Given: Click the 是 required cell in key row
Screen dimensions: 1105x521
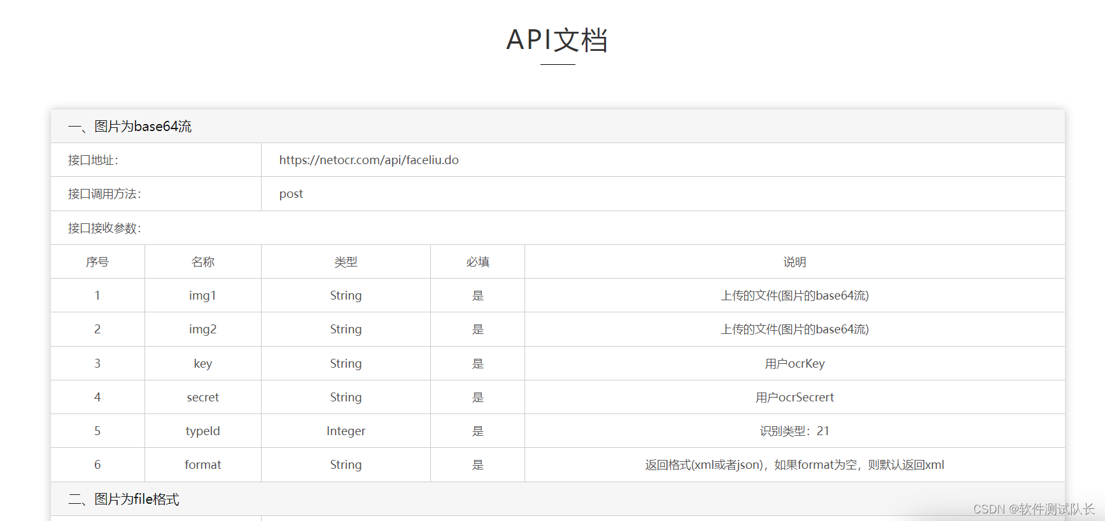Looking at the screenshot, I should click(477, 363).
